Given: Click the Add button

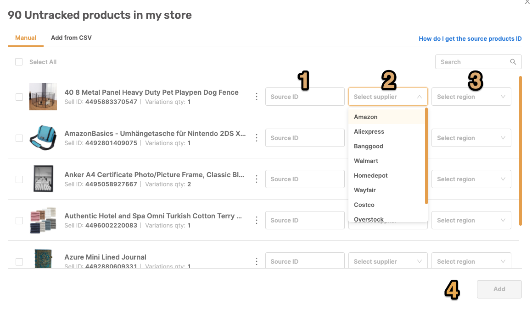Looking at the screenshot, I should 499,289.
